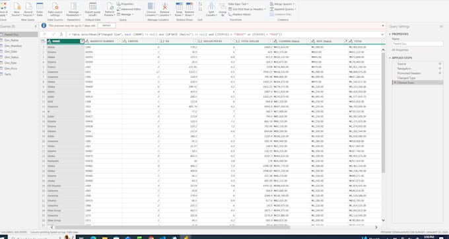The height and width of the screenshot is (239, 449).
Task: Open CARTON column filter dropdown
Action: [158, 41]
